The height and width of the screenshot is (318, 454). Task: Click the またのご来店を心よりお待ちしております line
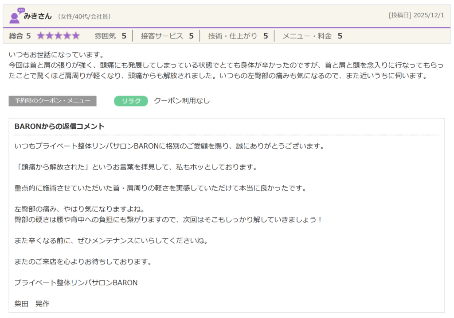coord(83,261)
